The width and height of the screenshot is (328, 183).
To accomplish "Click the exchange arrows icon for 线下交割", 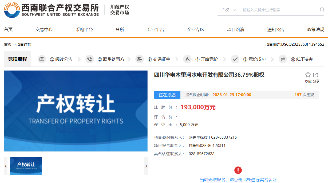I will pos(283,59).
